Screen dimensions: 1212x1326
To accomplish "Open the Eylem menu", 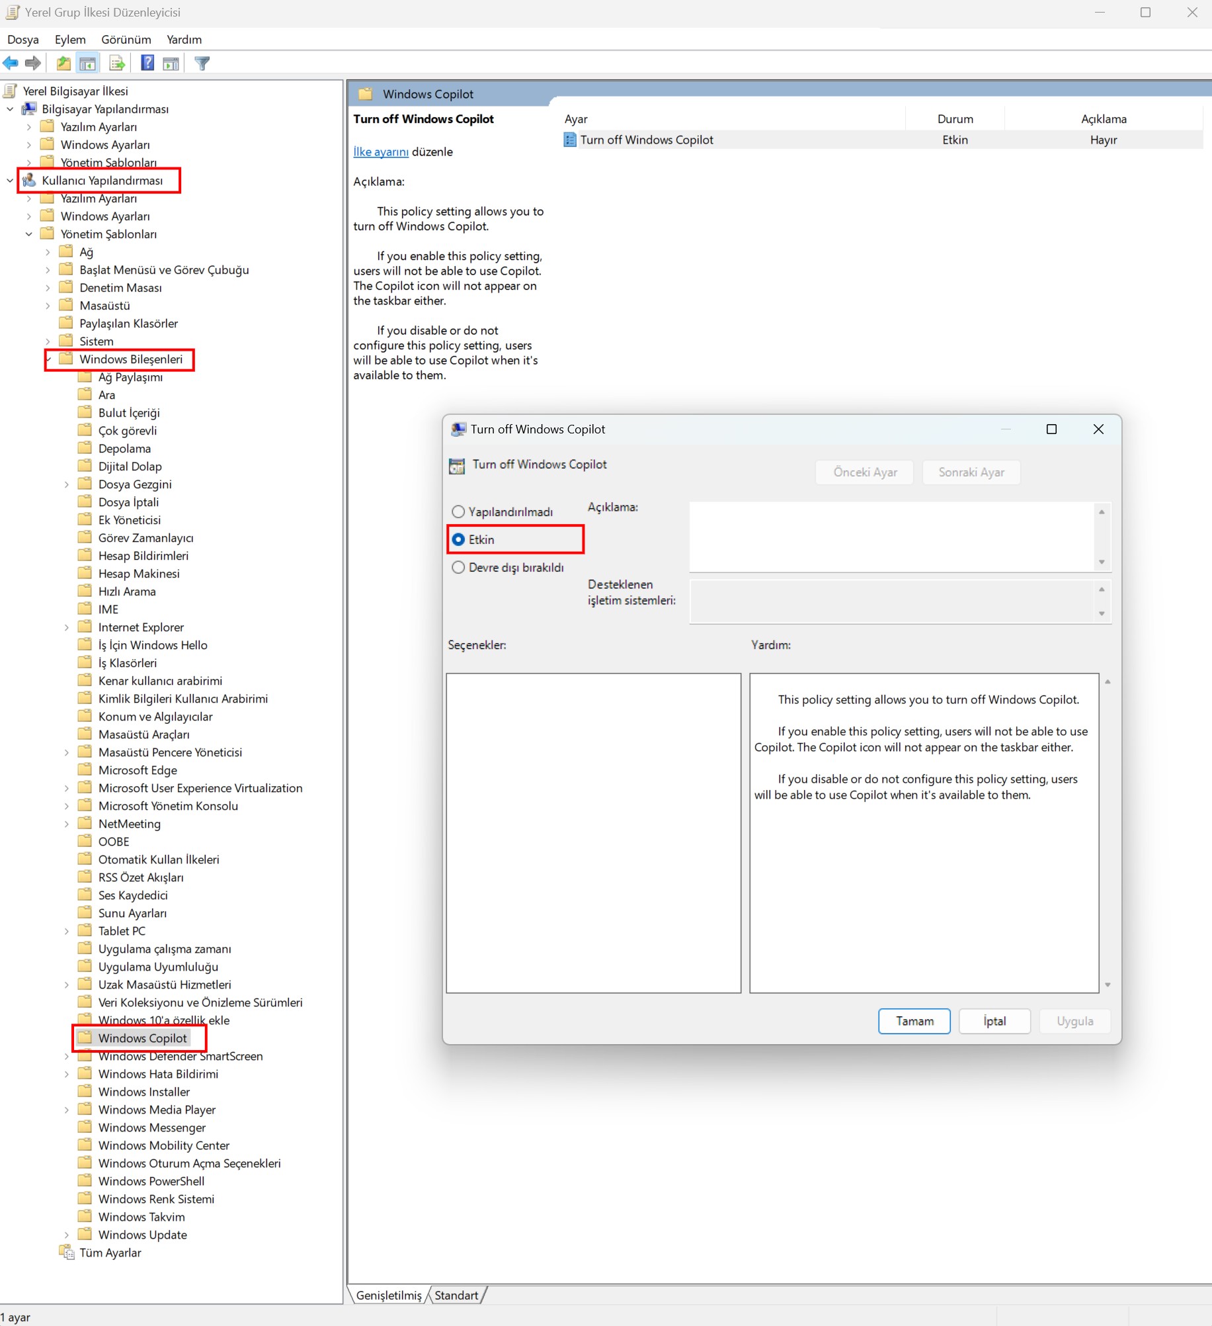I will click(x=70, y=40).
